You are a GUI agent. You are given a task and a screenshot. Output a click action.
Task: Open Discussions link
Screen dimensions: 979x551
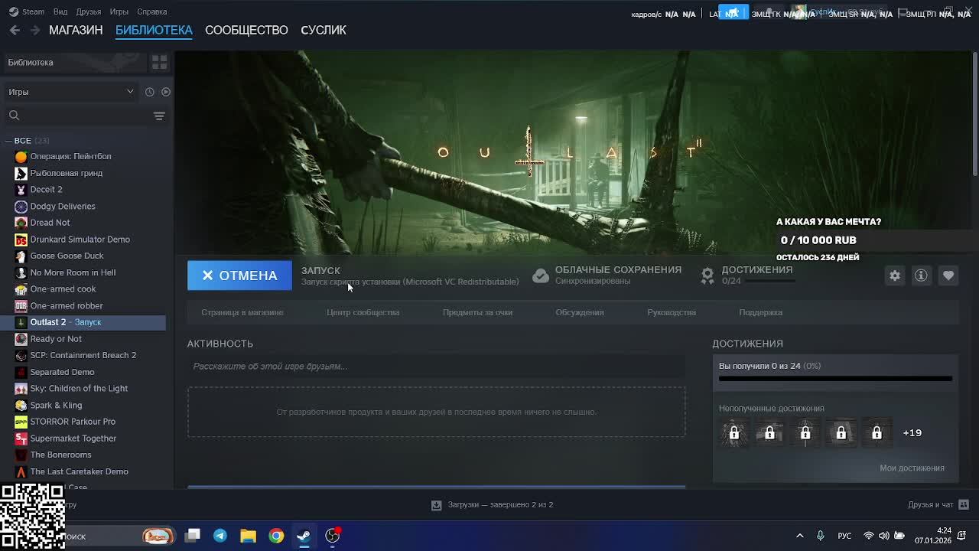(580, 312)
